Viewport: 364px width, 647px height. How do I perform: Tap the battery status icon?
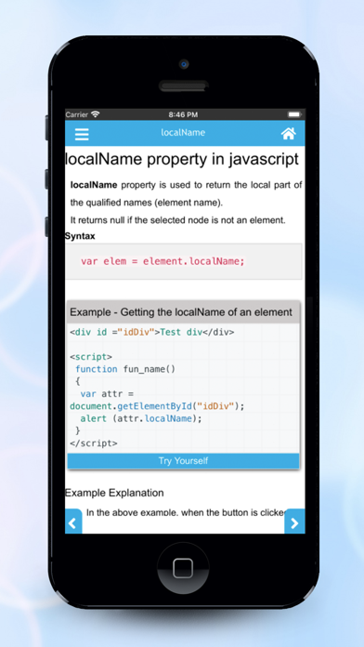(294, 114)
